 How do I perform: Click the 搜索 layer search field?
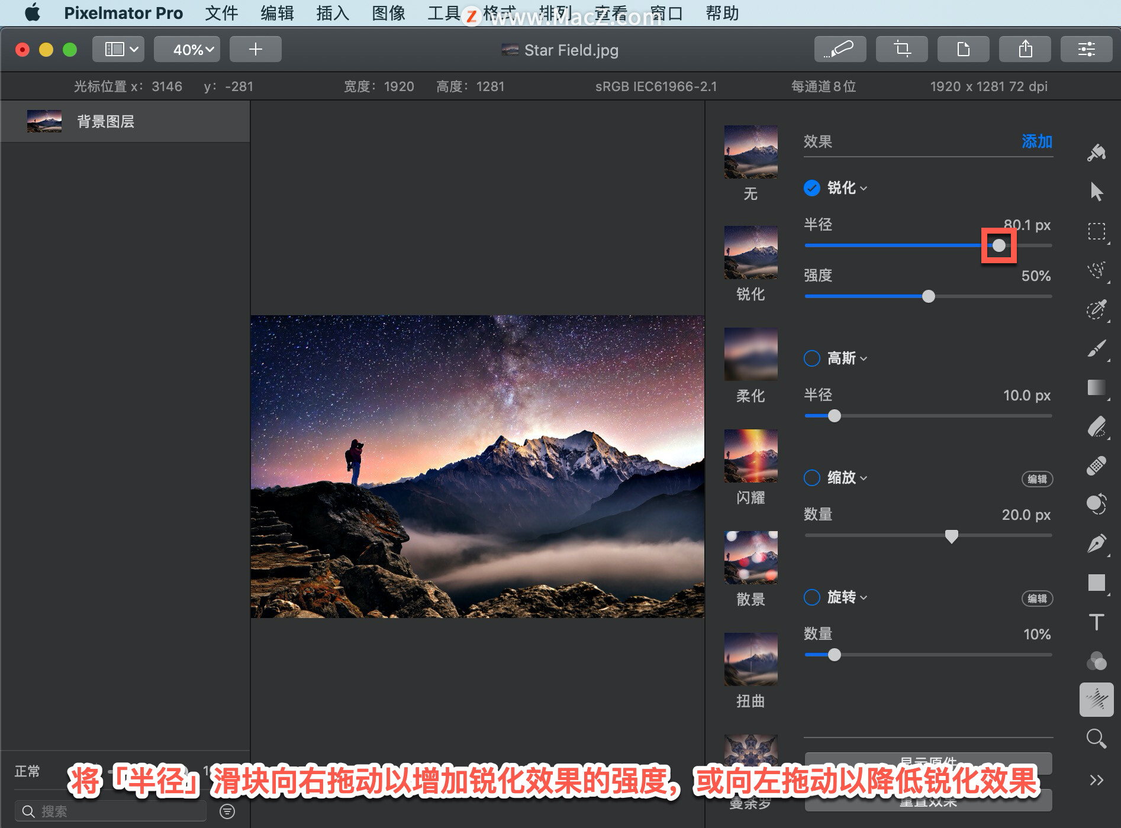point(111,811)
